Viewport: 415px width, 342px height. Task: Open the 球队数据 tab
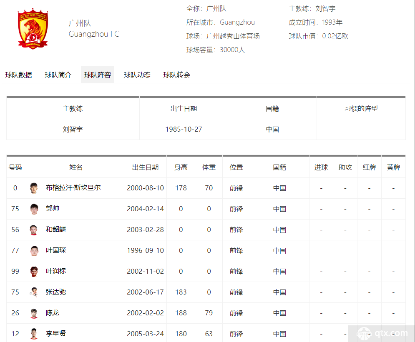[18, 75]
